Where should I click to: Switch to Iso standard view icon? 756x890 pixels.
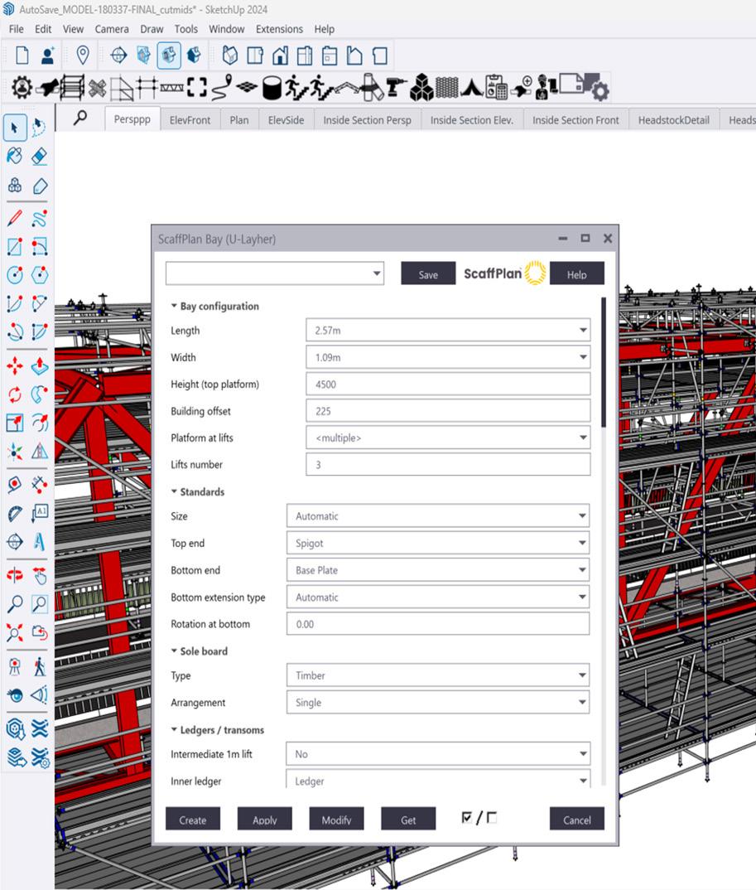point(229,56)
